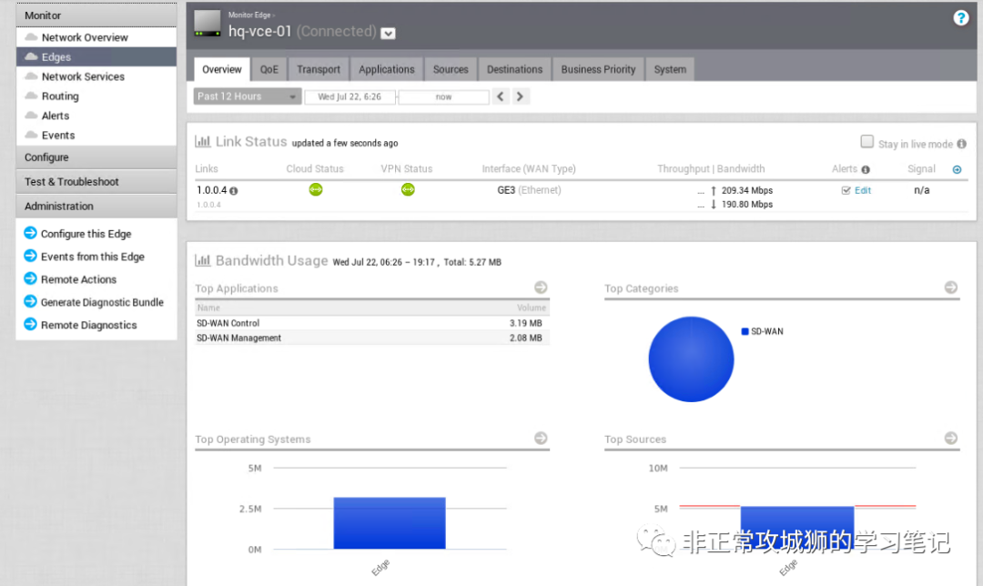Click the start date field Wed Jul 22
Screen dimensions: 983x586
pos(350,96)
